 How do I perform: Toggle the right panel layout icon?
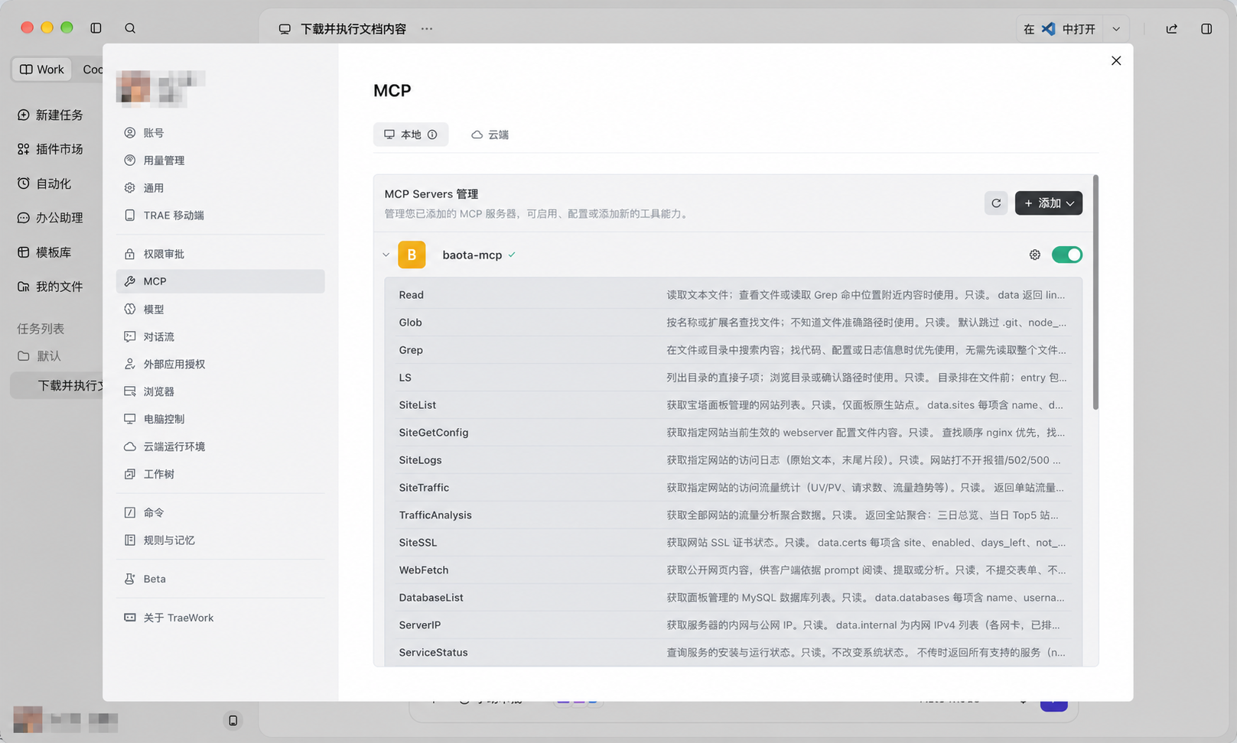[1206, 29]
